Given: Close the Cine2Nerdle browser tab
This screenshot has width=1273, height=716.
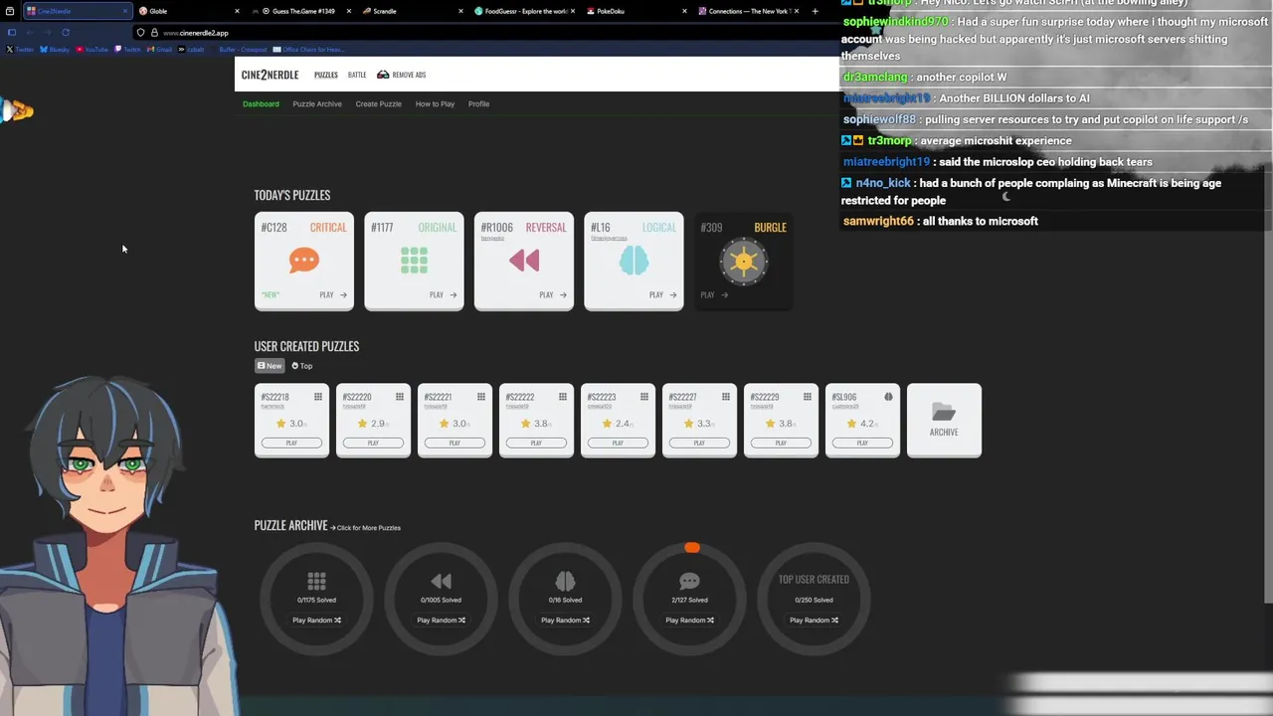Looking at the screenshot, I should pos(125,11).
